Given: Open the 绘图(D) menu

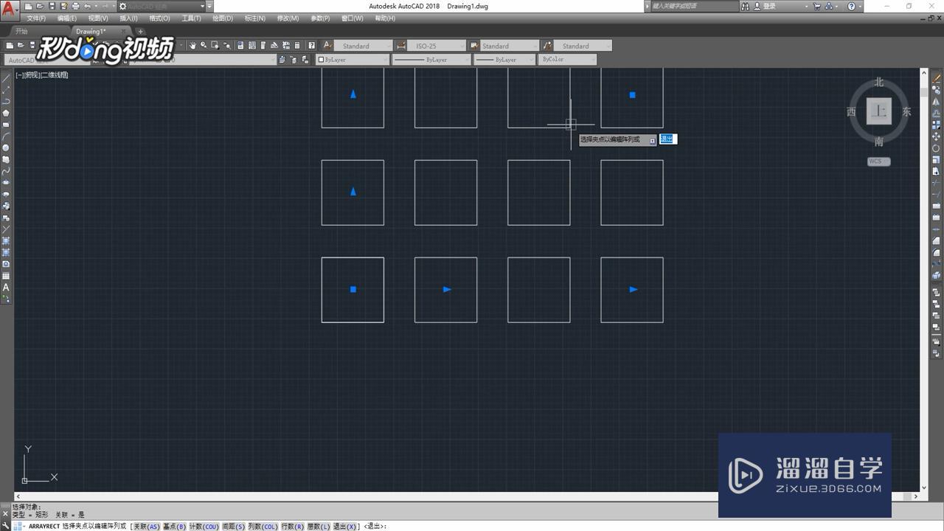Looking at the screenshot, I should pyautogui.click(x=223, y=18).
